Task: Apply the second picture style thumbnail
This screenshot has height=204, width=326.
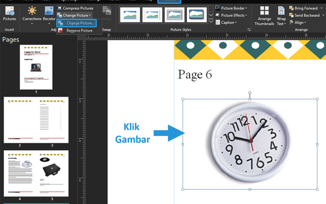Action: coord(152,15)
